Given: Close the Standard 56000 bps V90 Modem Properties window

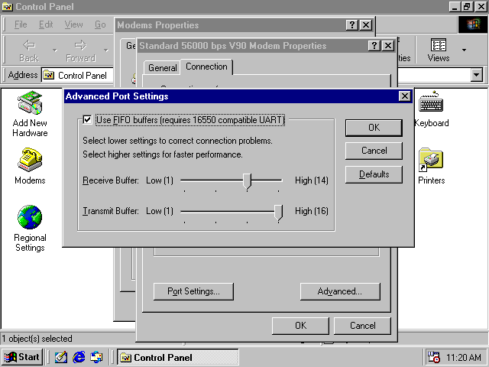Looking at the screenshot, I should click(x=388, y=46).
